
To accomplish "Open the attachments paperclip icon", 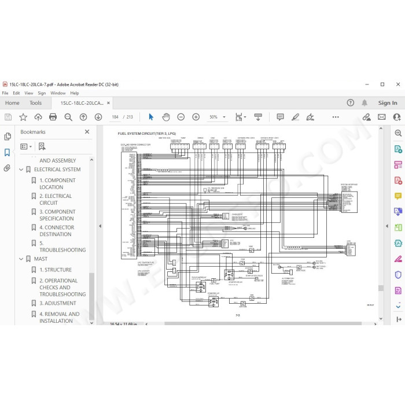I will 7,168.
